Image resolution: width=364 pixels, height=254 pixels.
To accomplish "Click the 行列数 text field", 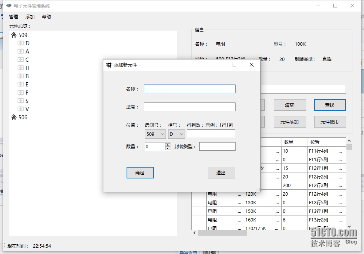I will (211, 134).
